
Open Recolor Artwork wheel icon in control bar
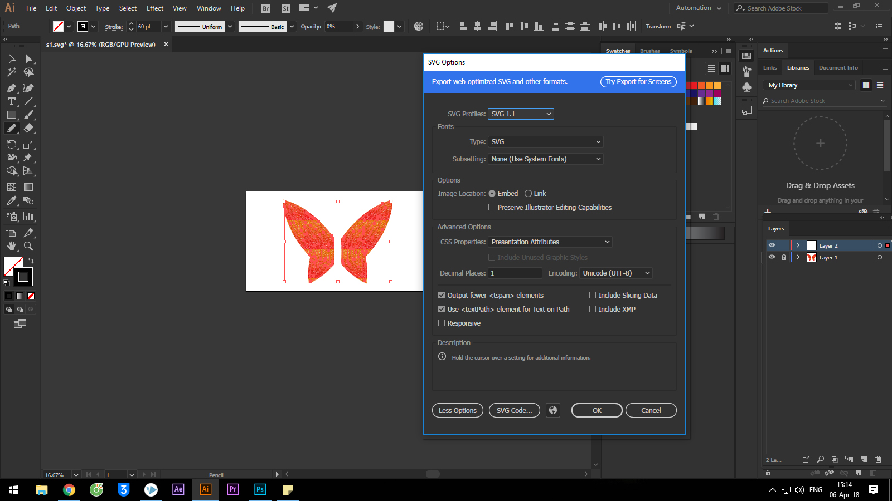pos(419,26)
